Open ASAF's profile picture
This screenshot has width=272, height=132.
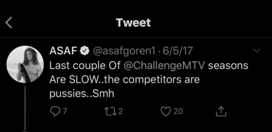(25, 64)
